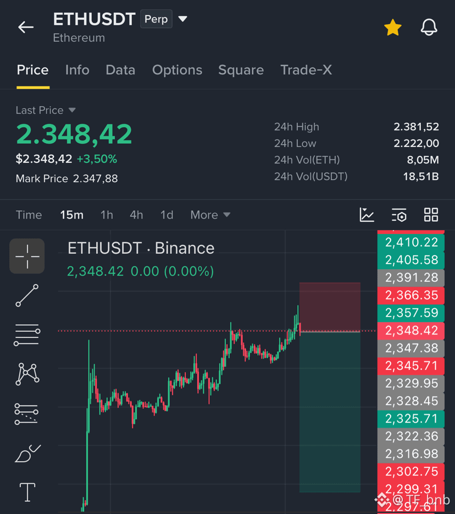
Task: Open chart settings icon
Action: [x=399, y=215]
